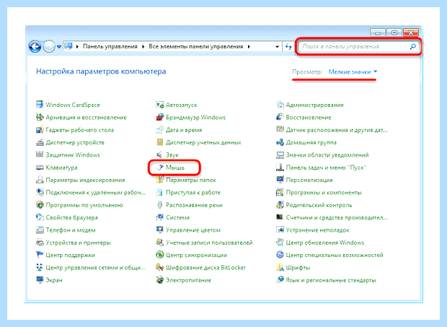Screen dimensions: 447x327
Task: Open the Устранение неполадок link
Action: (317, 230)
